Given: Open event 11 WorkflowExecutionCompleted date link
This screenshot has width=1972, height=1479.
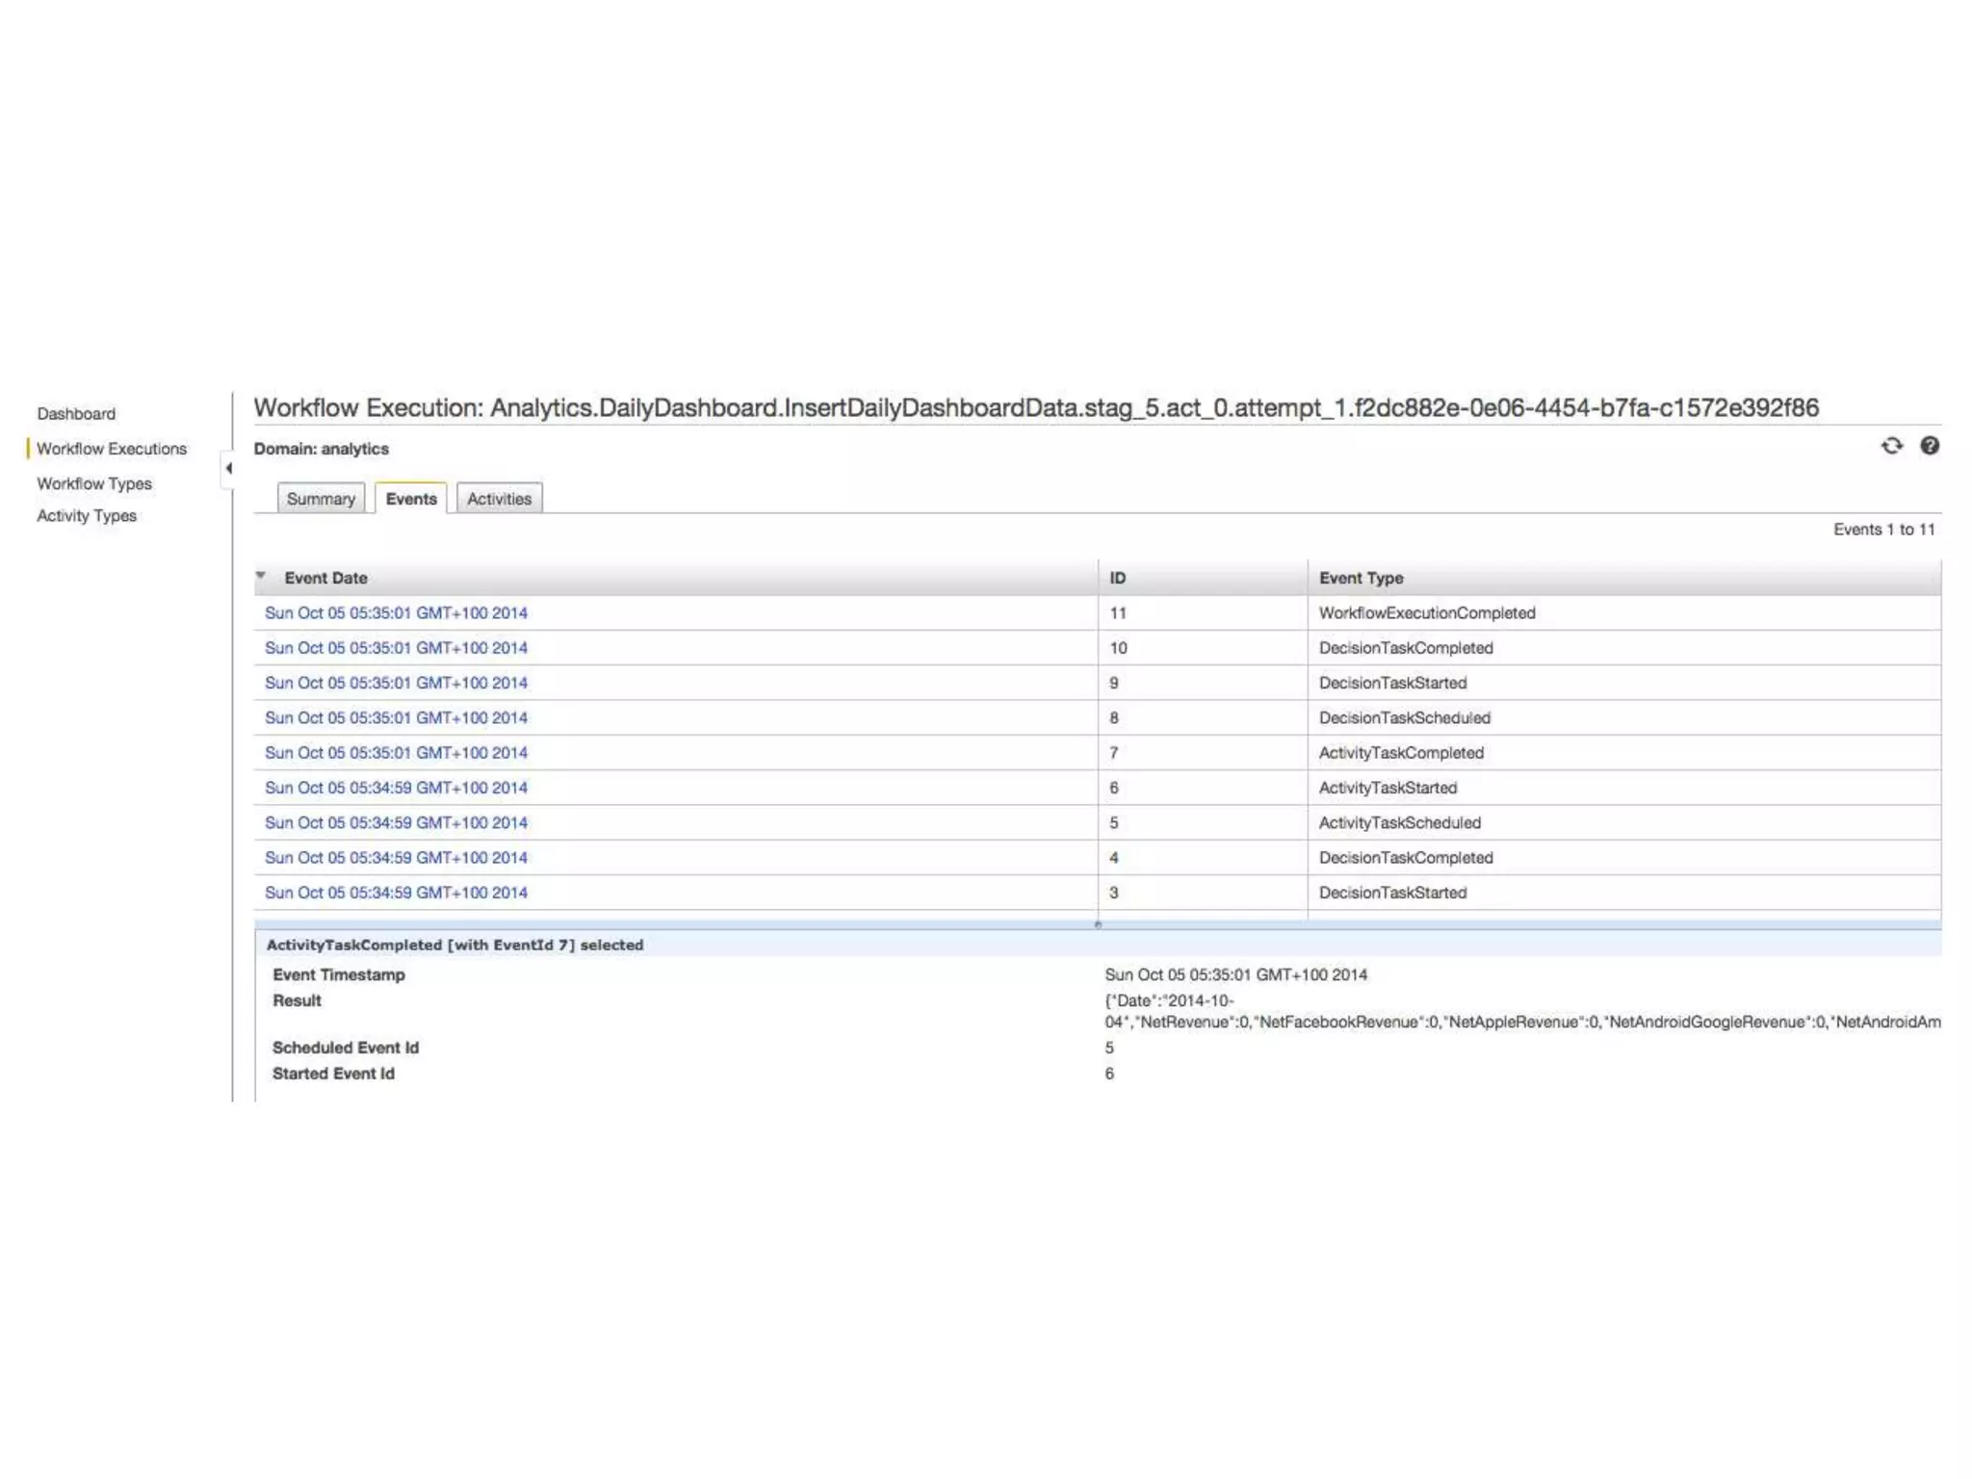Looking at the screenshot, I should (396, 613).
